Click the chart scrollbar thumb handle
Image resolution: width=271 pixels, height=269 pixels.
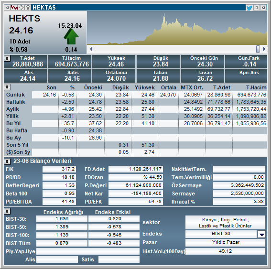point(258,49)
